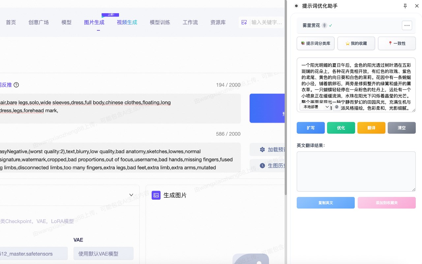Click the negative prompt text box

pyautogui.click(x=120, y=157)
